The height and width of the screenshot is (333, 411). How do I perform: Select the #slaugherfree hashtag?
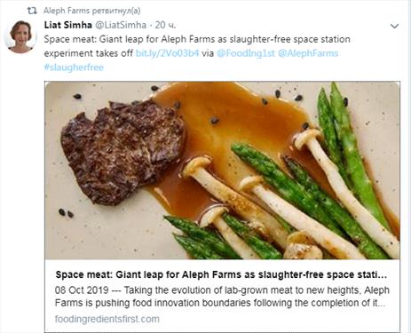click(x=74, y=67)
